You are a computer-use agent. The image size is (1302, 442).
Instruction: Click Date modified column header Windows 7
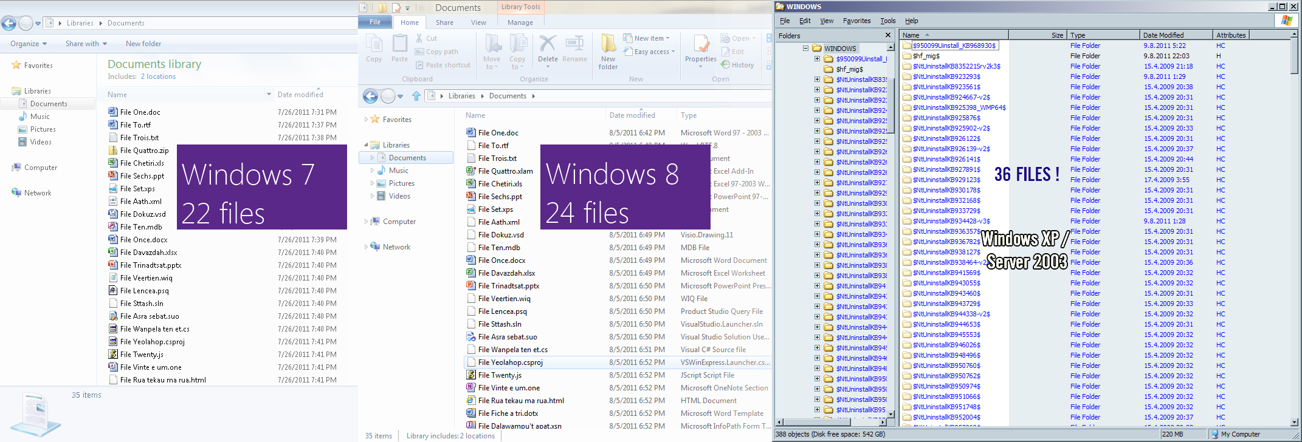pos(300,94)
